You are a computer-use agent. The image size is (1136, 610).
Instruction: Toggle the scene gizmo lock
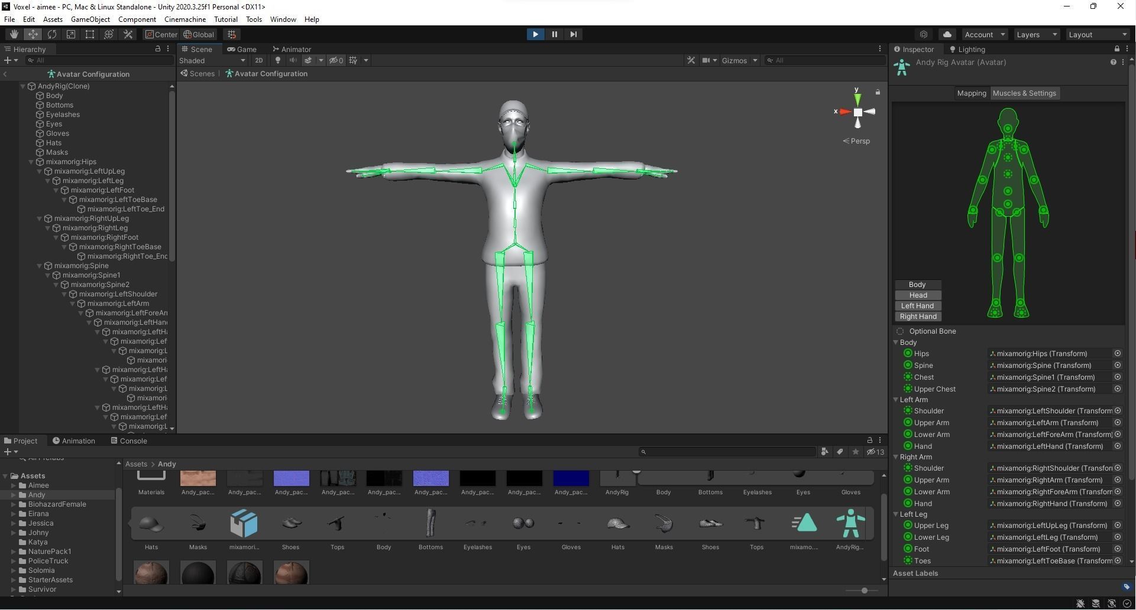tap(878, 92)
